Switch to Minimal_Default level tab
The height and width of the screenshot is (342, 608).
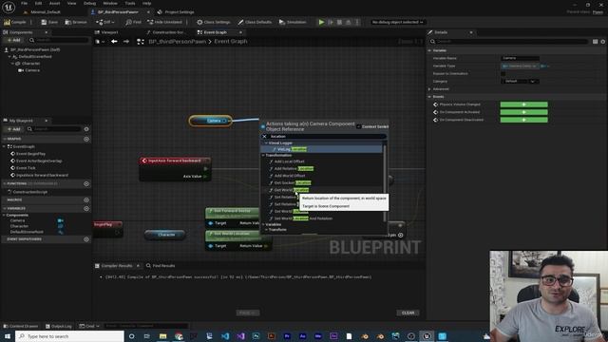click(46, 12)
